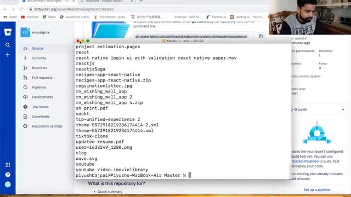Click the Pull requests icon
Screen dimensions: 351x197
click(x=25, y=78)
